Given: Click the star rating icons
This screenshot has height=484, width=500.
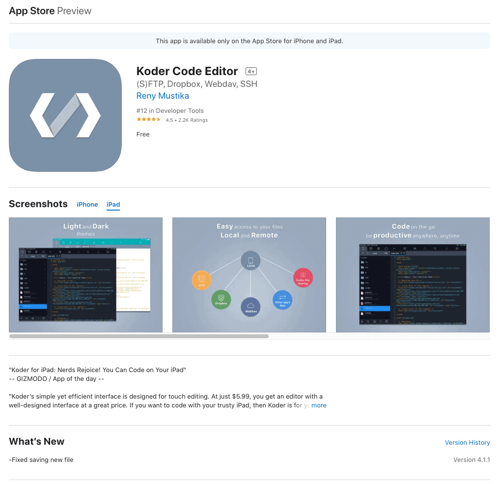Looking at the screenshot, I should pos(149,119).
